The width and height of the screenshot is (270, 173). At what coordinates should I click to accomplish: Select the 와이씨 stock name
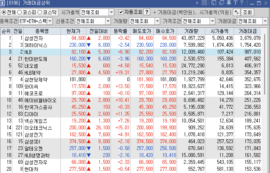pos(31,86)
